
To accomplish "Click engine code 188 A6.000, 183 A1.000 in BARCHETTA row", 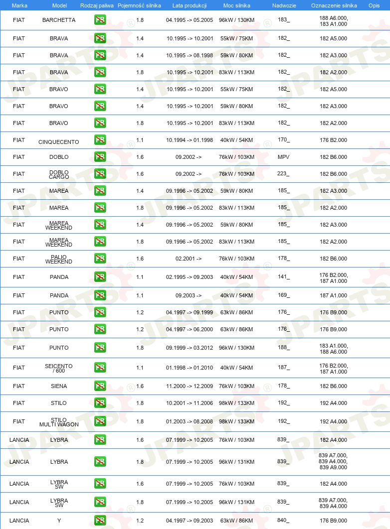I will coord(334,21).
